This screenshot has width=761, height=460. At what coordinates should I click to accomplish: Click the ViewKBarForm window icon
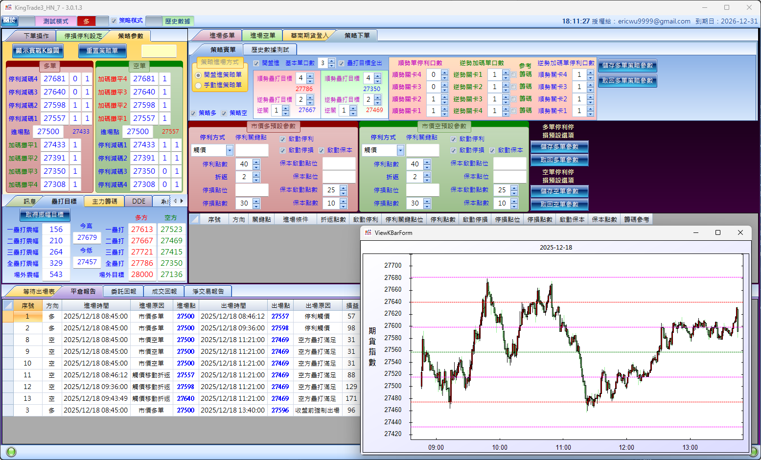click(368, 232)
